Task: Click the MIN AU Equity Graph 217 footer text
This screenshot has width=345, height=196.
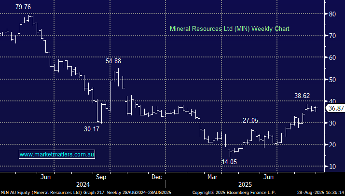Action: [53, 193]
